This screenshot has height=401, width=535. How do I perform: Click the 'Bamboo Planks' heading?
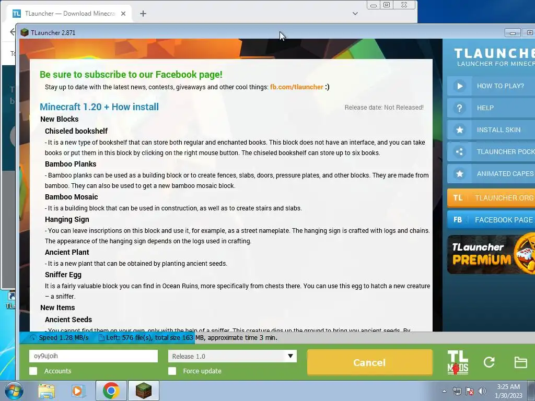[71, 164]
